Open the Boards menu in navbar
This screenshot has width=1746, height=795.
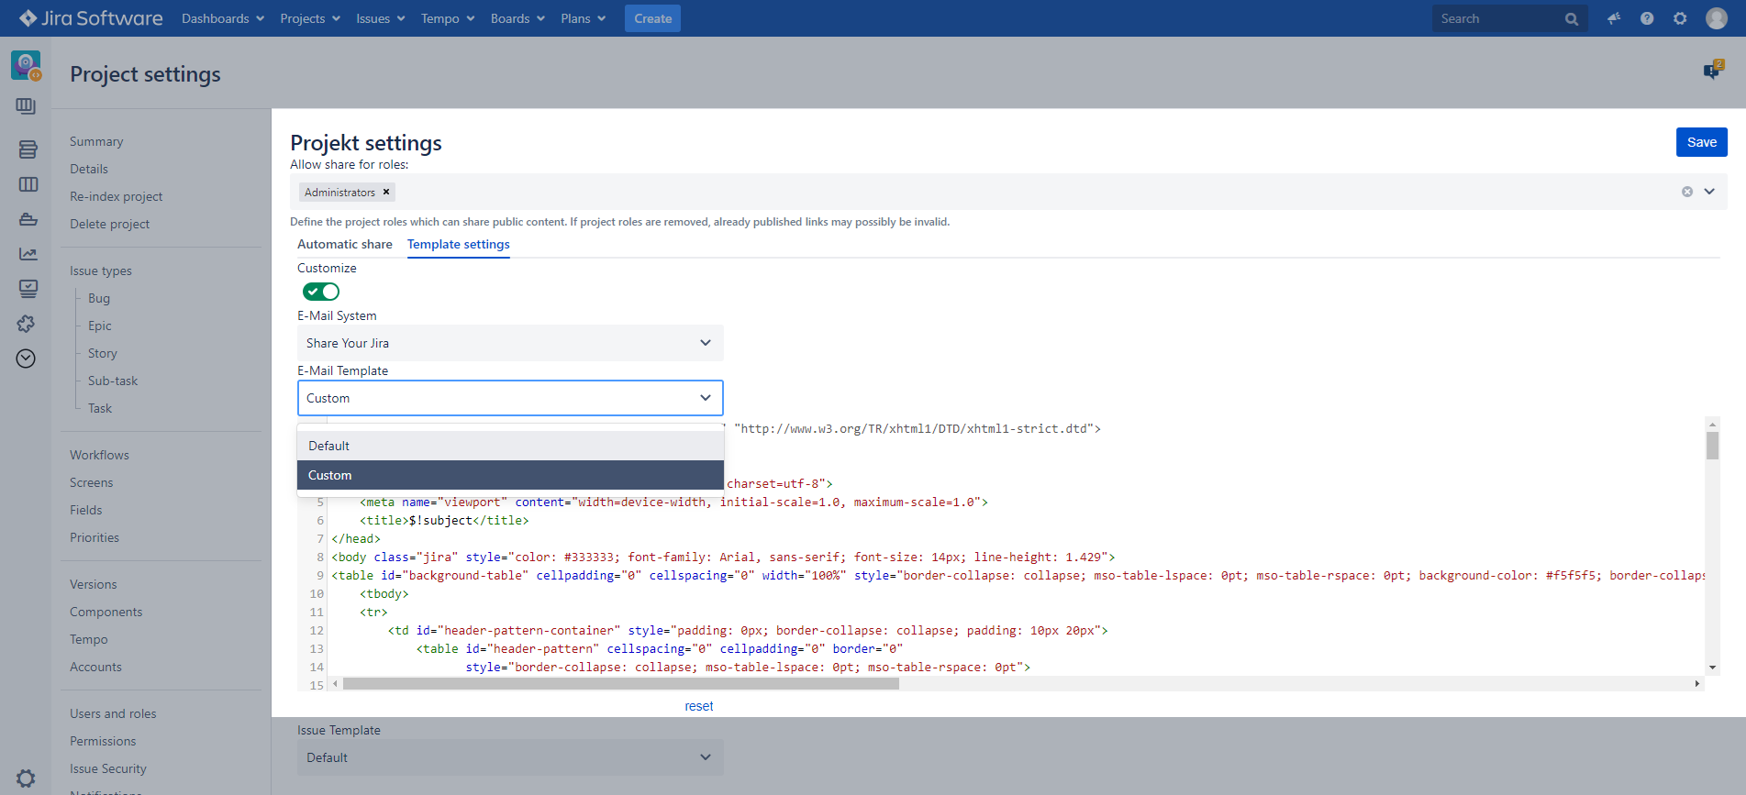click(x=517, y=18)
